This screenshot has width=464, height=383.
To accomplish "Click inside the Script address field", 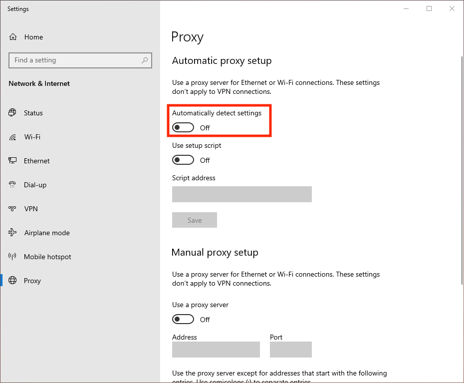I will (241, 194).
